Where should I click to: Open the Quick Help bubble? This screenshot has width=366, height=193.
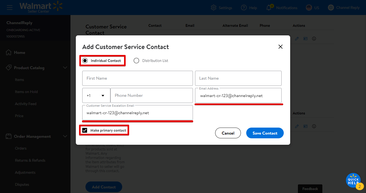[353, 180]
